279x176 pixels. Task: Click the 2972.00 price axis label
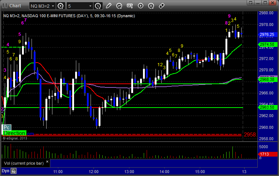tap(266, 59)
